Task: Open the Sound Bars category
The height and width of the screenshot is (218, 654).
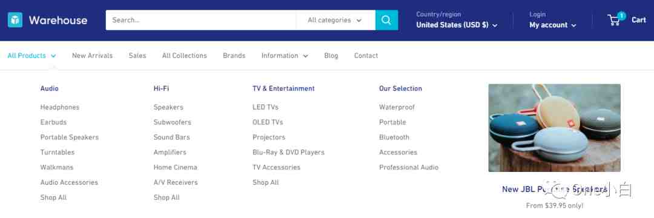Action: point(171,137)
